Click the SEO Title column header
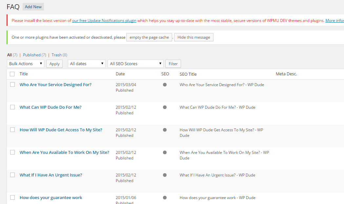Image resolution: width=344 pixels, height=204 pixels. [x=188, y=74]
